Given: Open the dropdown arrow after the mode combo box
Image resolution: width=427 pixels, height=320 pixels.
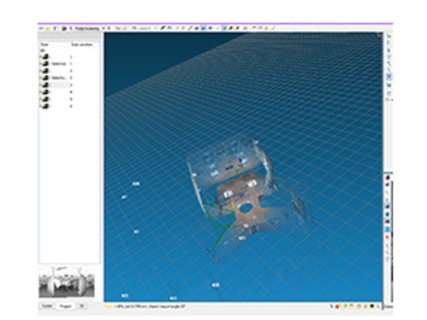Looking at the screenshot, I should pyautogui.click(x=103, y=28).
